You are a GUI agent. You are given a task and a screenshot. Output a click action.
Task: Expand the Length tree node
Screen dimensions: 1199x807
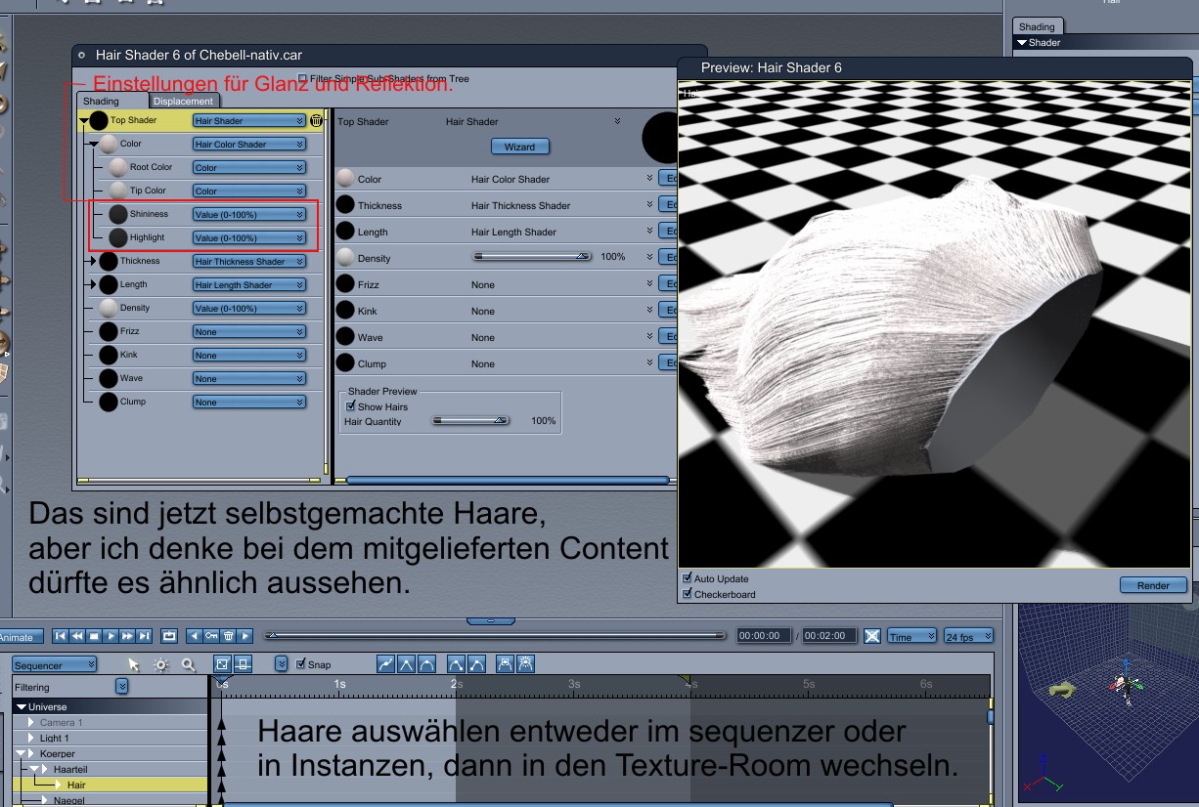(94, 284)
